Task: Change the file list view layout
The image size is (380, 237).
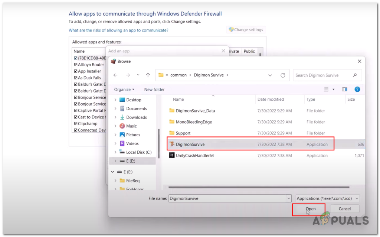Action: pos(326,90)
